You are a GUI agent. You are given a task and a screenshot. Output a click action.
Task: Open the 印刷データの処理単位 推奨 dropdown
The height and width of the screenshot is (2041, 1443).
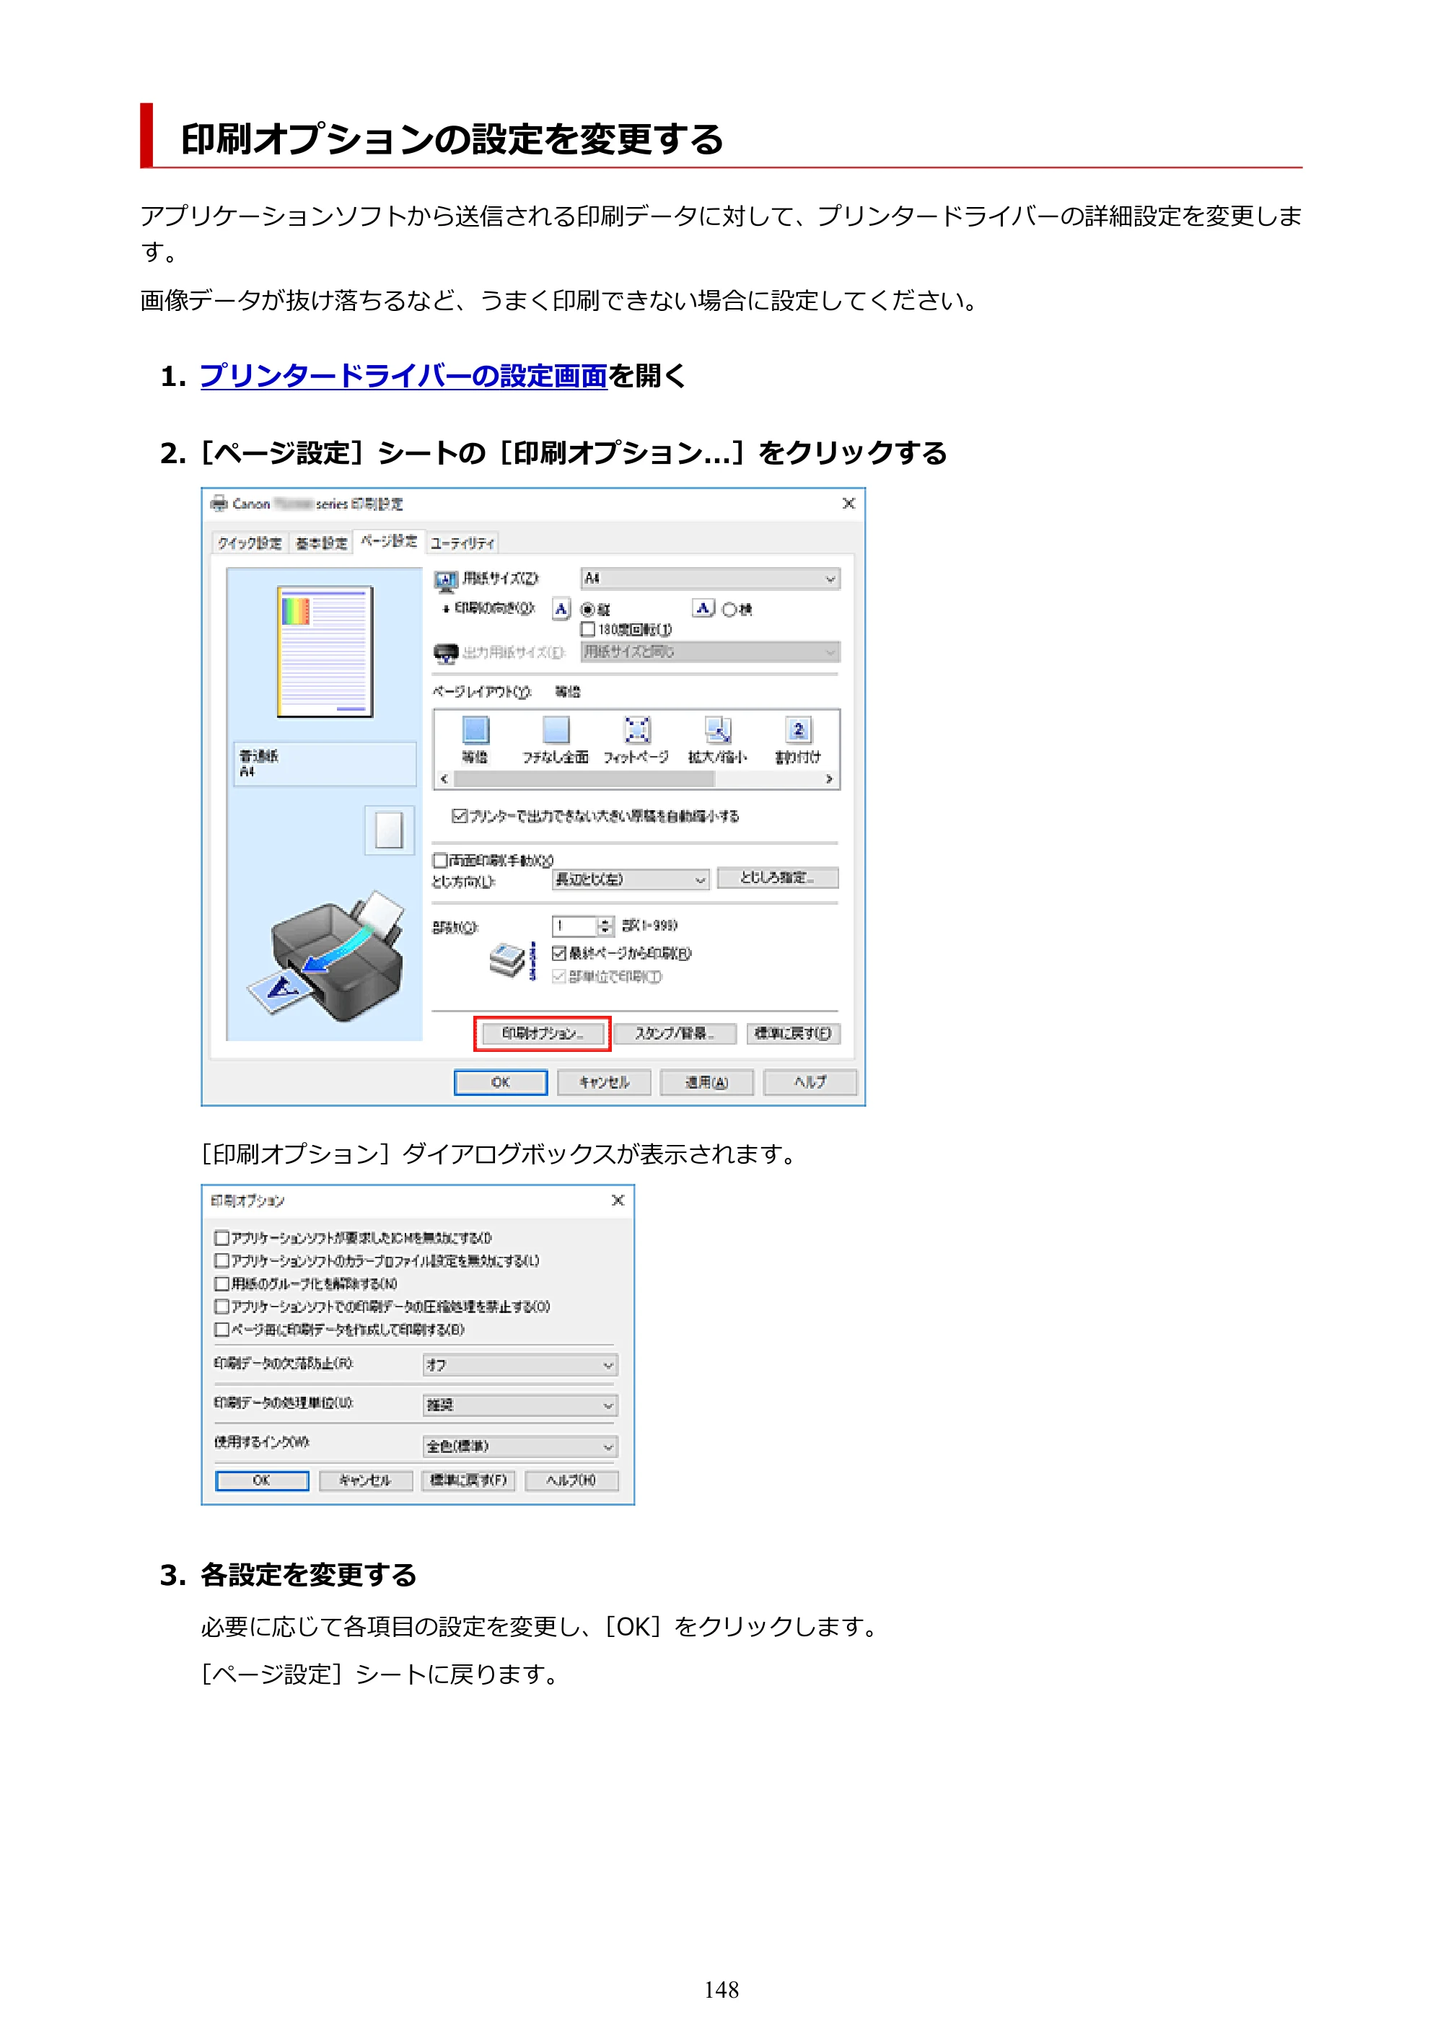[519, 1405]
